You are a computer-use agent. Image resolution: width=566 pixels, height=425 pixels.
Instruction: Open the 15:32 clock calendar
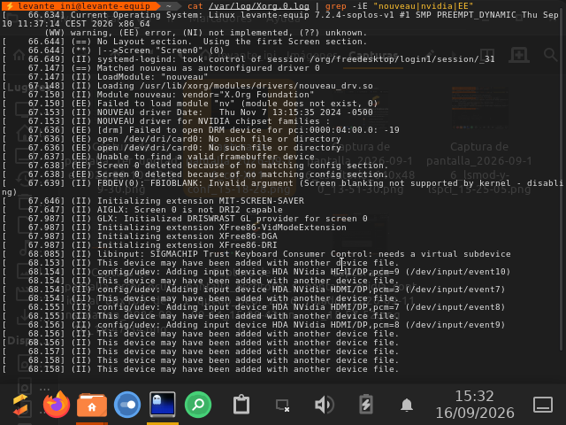click(x=475, y=405)
